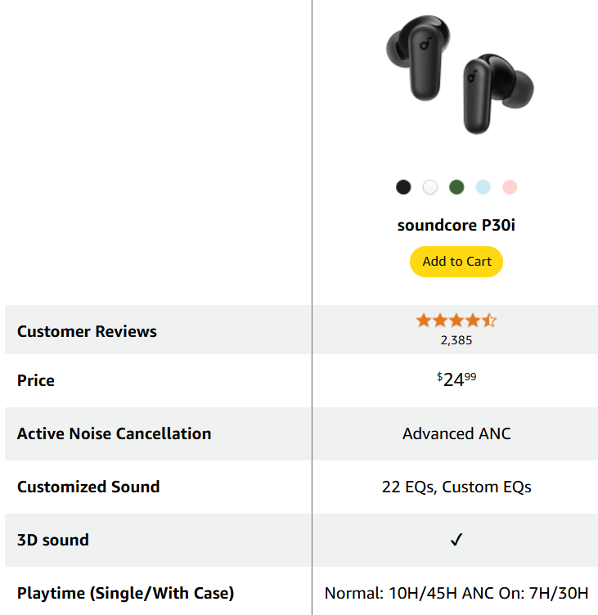
Task: Click the Advanced ANC cell
Action: 456,433
